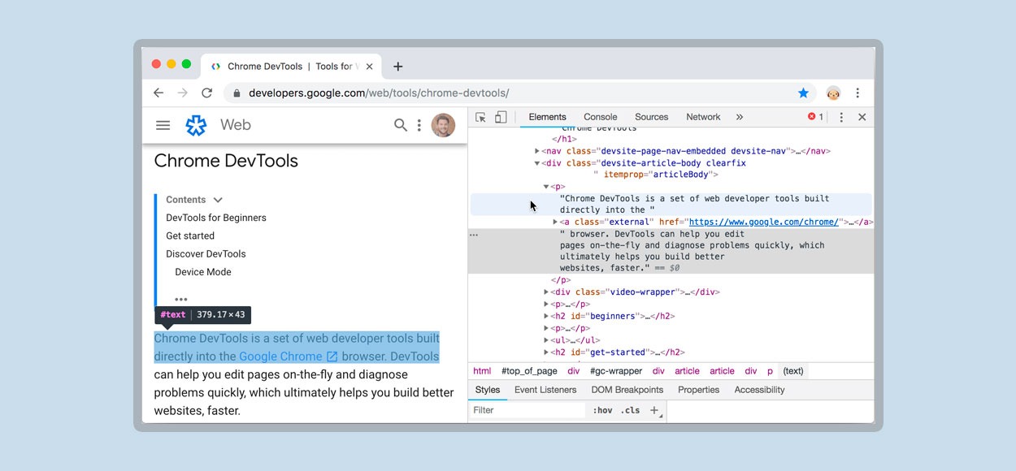The height and width of the screenshot is (471, 1016).
Task: Switch to the Network tab
Action: pyautogui.click(x=703, y=117)
